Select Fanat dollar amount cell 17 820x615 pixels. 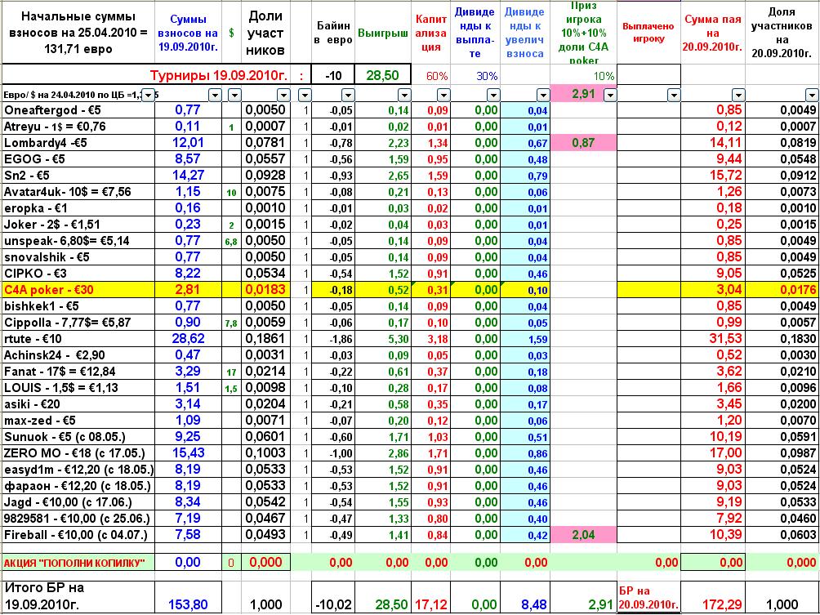click(231, 372)
